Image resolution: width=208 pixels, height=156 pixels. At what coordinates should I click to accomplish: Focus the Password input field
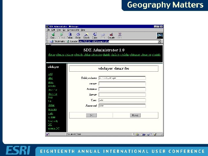122,106
